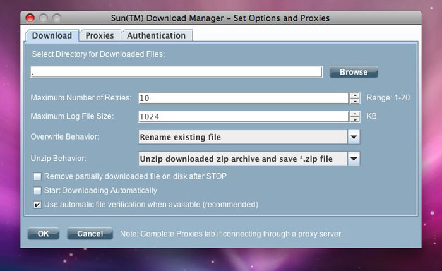
Task: Expand the Overwrite Behavior dropdown arrow
Action: pyautogui.click(x=354, y=137)
